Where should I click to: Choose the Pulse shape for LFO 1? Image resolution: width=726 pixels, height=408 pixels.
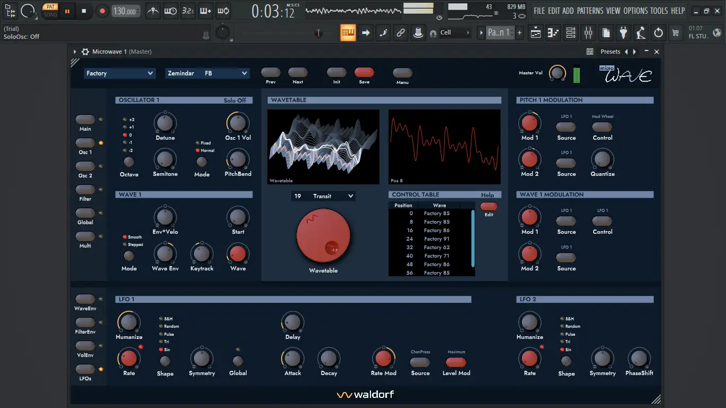166,334
